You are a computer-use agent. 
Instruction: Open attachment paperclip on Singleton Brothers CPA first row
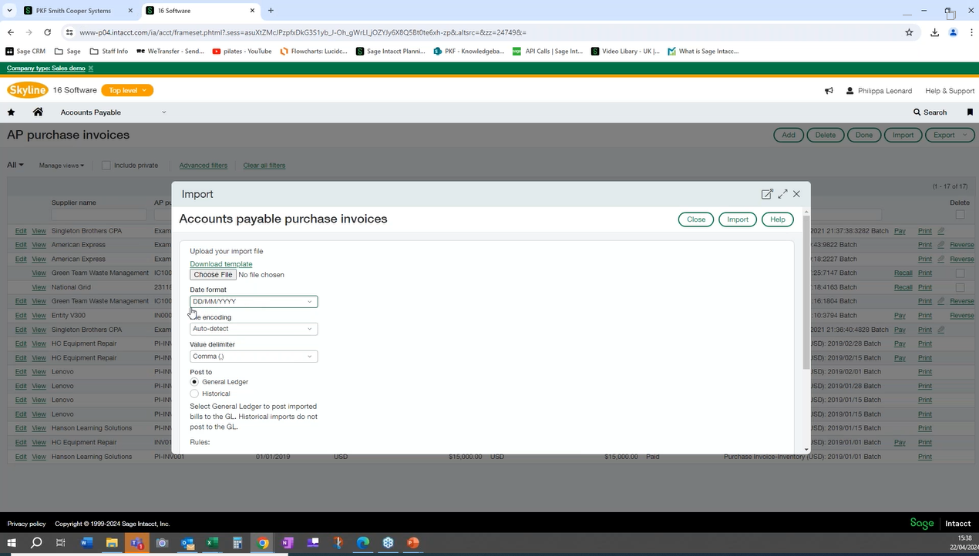tap(941, 231)
